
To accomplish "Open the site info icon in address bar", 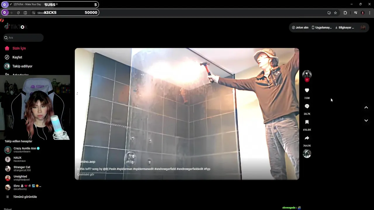I will [34, 13].
